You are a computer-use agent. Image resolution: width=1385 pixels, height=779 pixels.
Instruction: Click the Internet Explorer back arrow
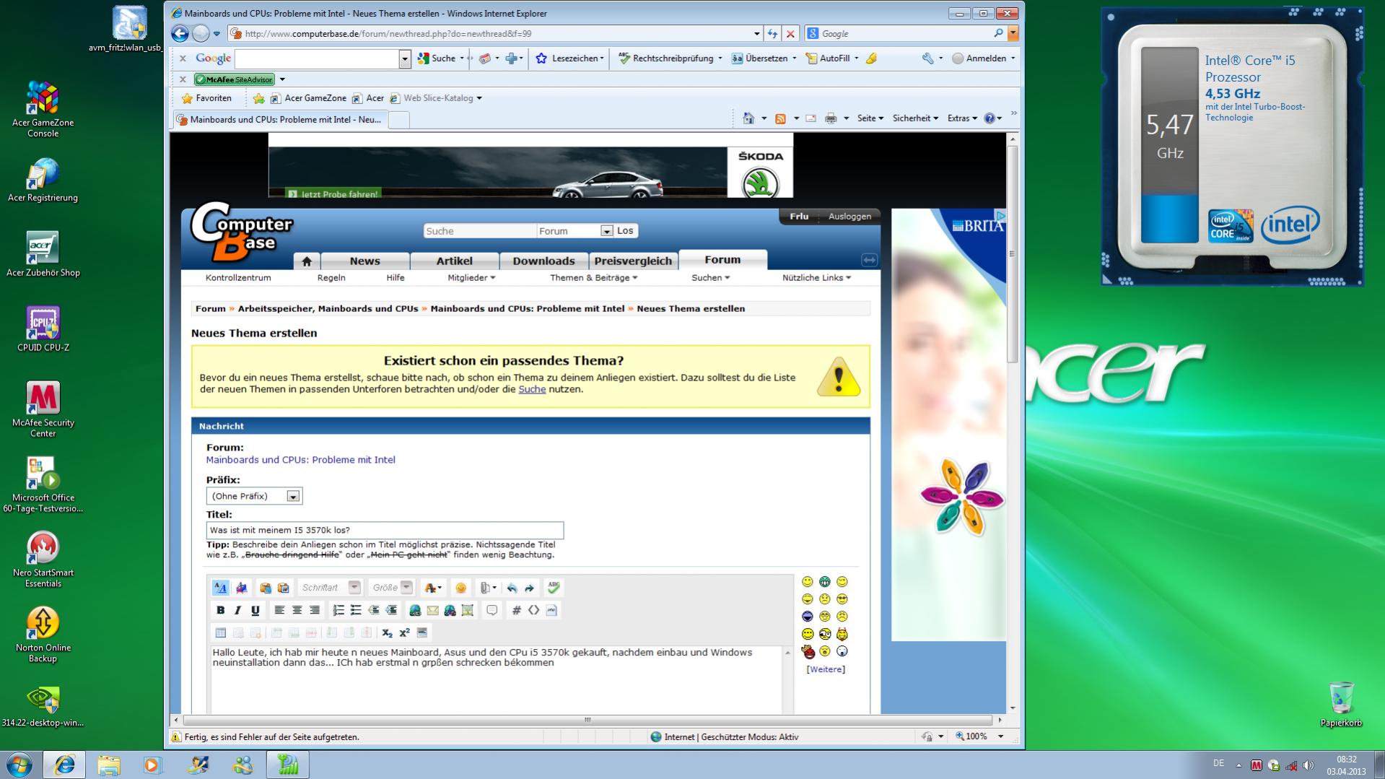(180, 33)
